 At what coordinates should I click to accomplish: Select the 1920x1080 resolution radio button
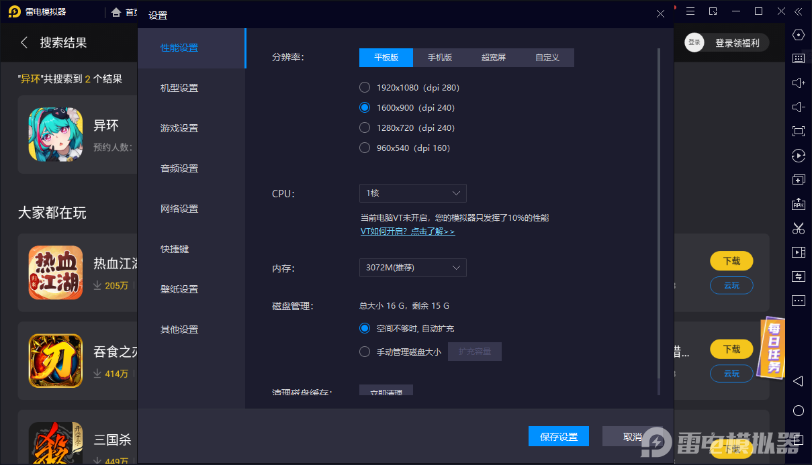tap(364, 87)
